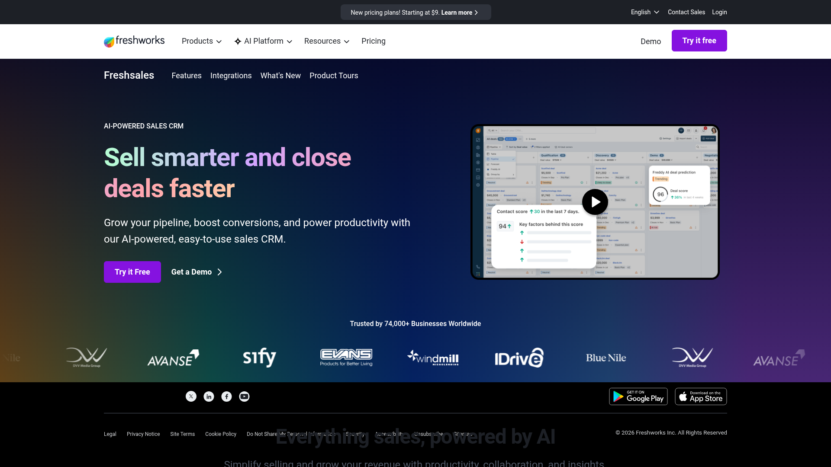The height and width of the screenshot is (467, 831).
Task: Go to the Features tab
Action: point(187,76)
